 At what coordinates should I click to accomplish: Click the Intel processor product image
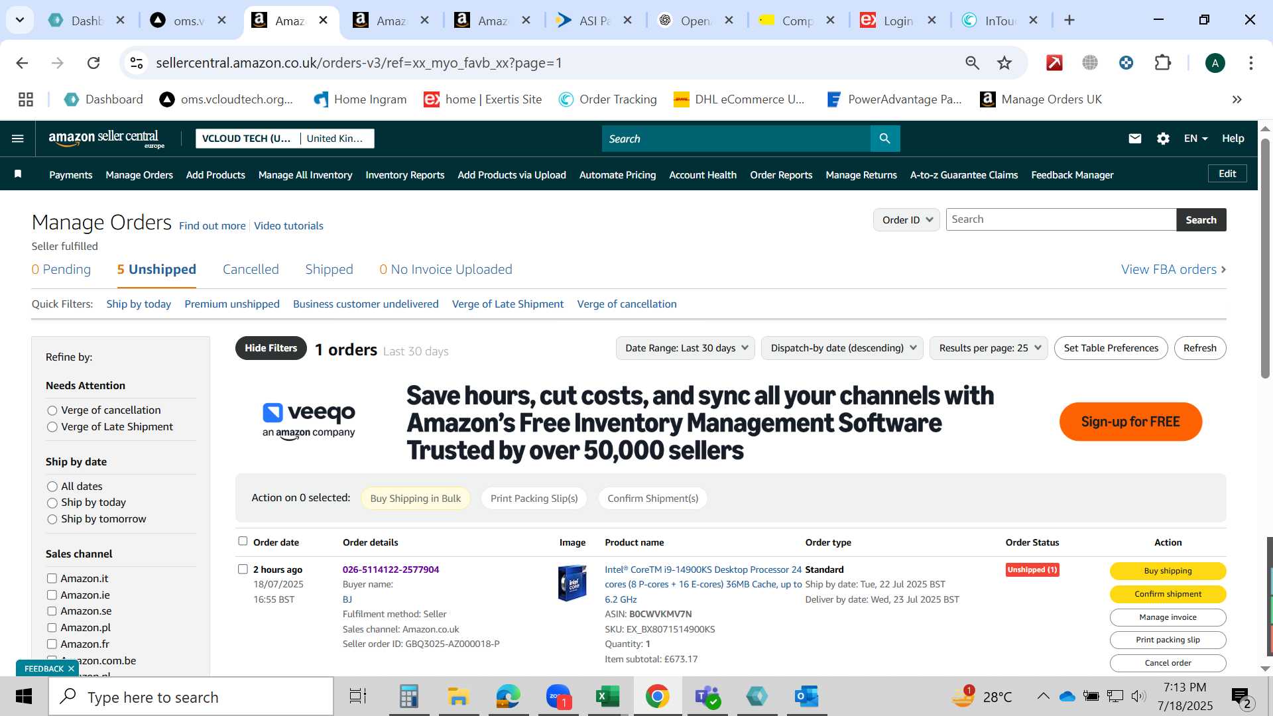point(572,583)
